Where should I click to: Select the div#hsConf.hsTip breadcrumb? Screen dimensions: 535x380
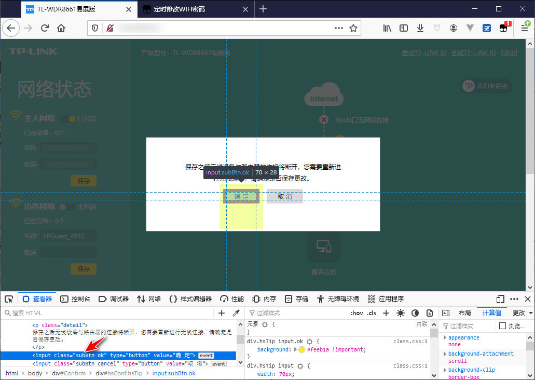(119, 373)
